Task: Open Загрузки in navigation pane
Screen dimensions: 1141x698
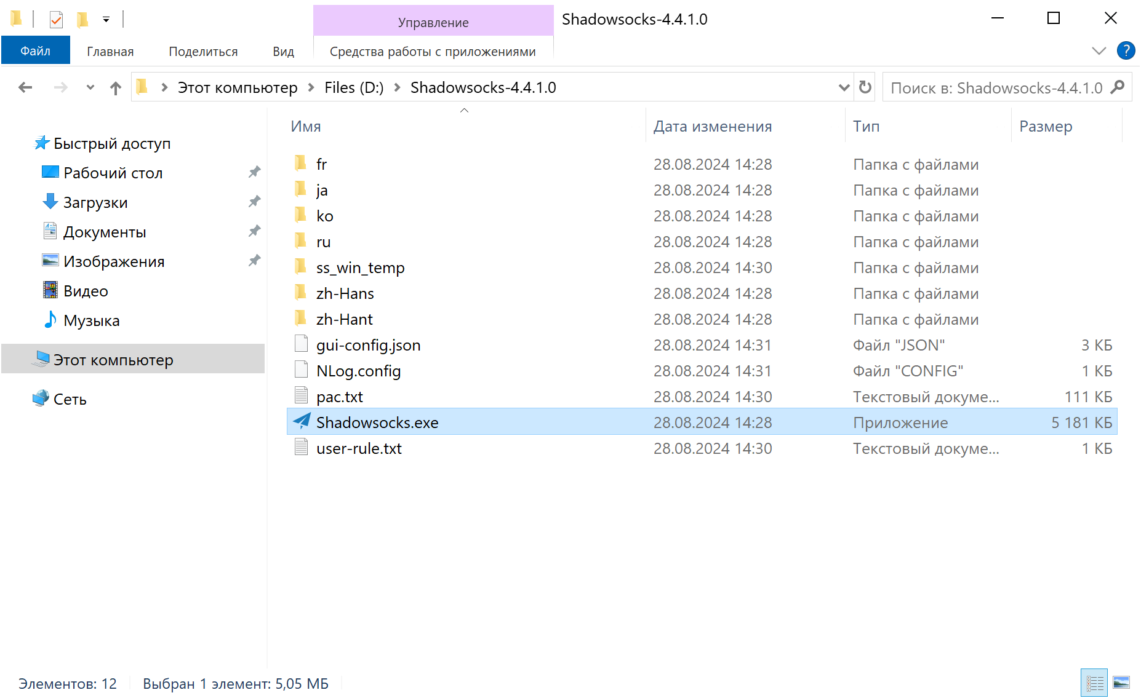Action: pyautogui.click(x=95, y=202)
